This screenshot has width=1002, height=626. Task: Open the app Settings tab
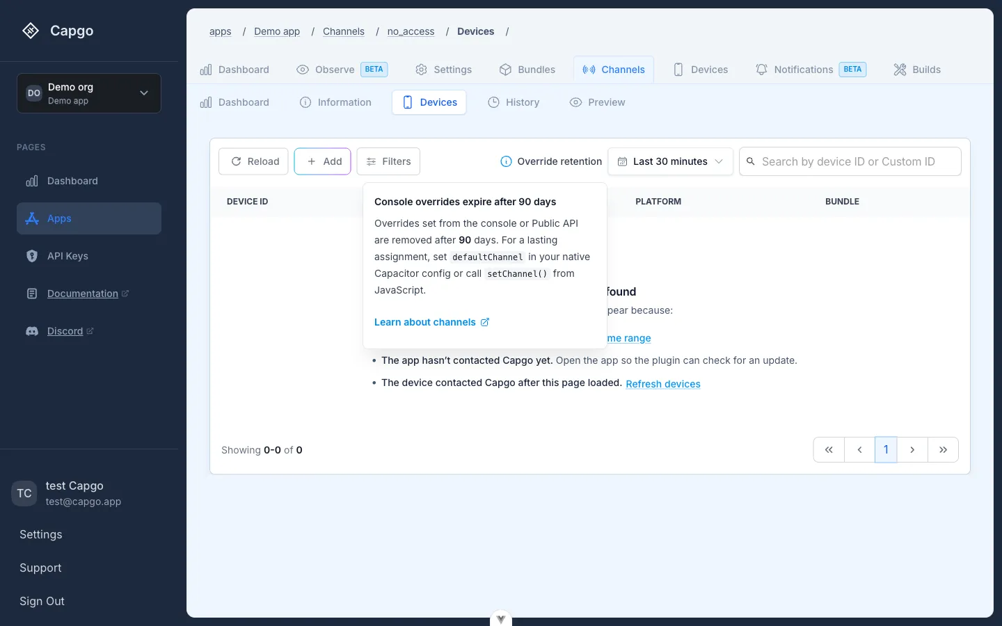point(443,70)
